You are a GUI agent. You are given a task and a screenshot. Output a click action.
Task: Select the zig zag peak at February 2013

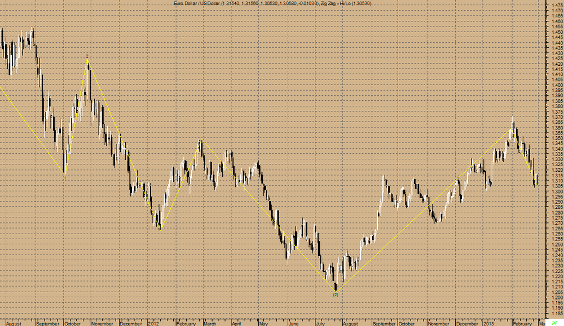511,128
